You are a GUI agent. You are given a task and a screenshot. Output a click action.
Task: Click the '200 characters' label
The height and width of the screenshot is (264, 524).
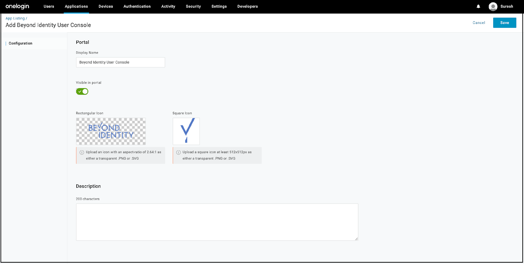tap(88, 199)
